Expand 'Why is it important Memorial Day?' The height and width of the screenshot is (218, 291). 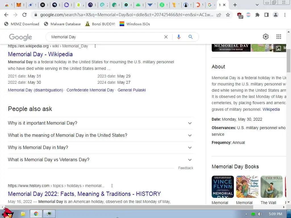[101, 123]
